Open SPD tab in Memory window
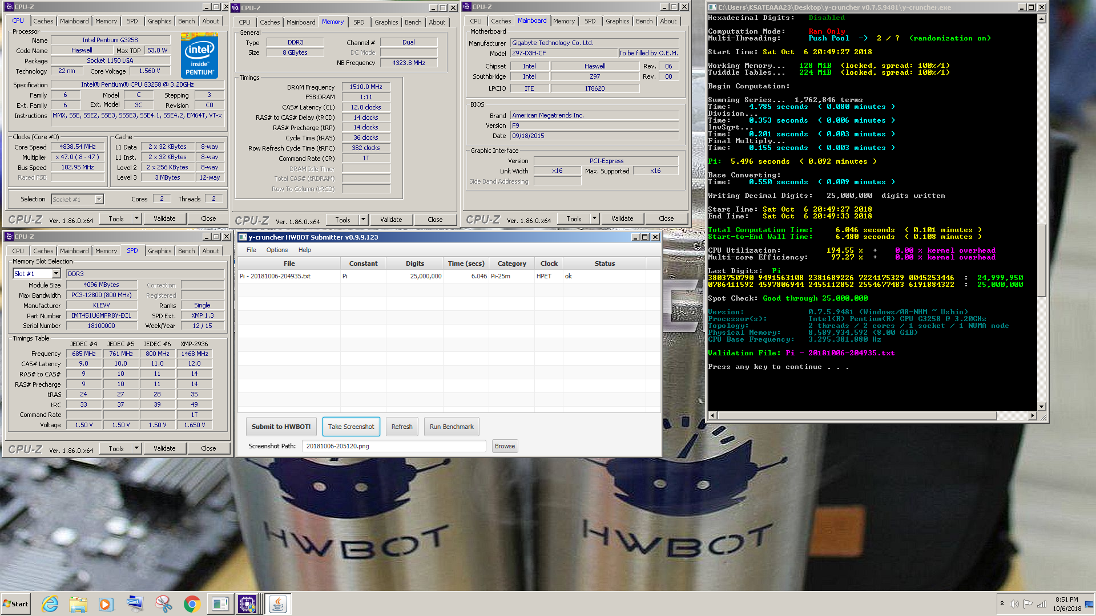1096x616 pixels. (358, 22)
